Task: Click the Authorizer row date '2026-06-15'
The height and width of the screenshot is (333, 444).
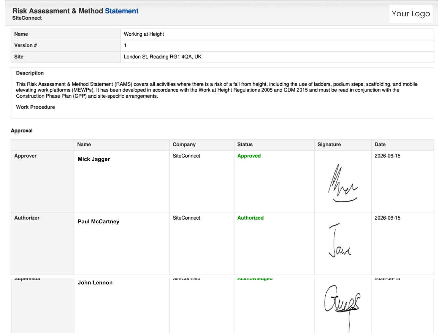Action: pyautogui.click(x=387, y=218)
